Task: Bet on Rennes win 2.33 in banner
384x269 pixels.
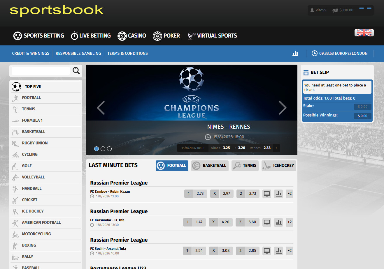Action: coord(260,148)
